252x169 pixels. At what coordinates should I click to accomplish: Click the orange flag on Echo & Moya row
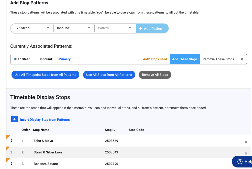pos(8,136)
